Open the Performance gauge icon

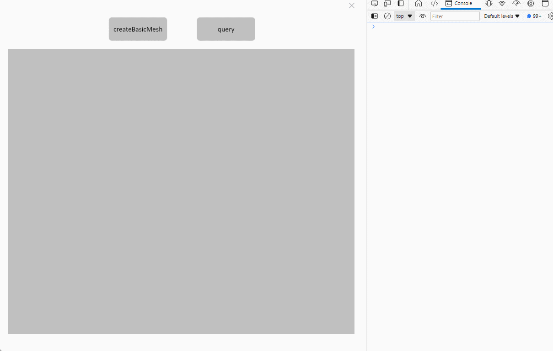[x=516, y=4]
